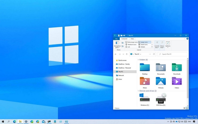The image size is (198, 124).
Task: Click the Search This PC field
Action: pyautogui.click(x=172, y=54)
